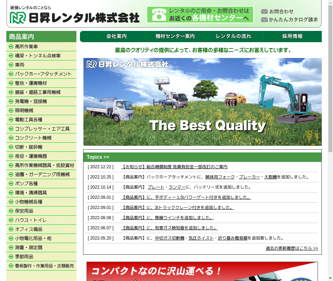Open プレート link in topics
Viewport: 333px width, 281px height.
coord(156,187)
